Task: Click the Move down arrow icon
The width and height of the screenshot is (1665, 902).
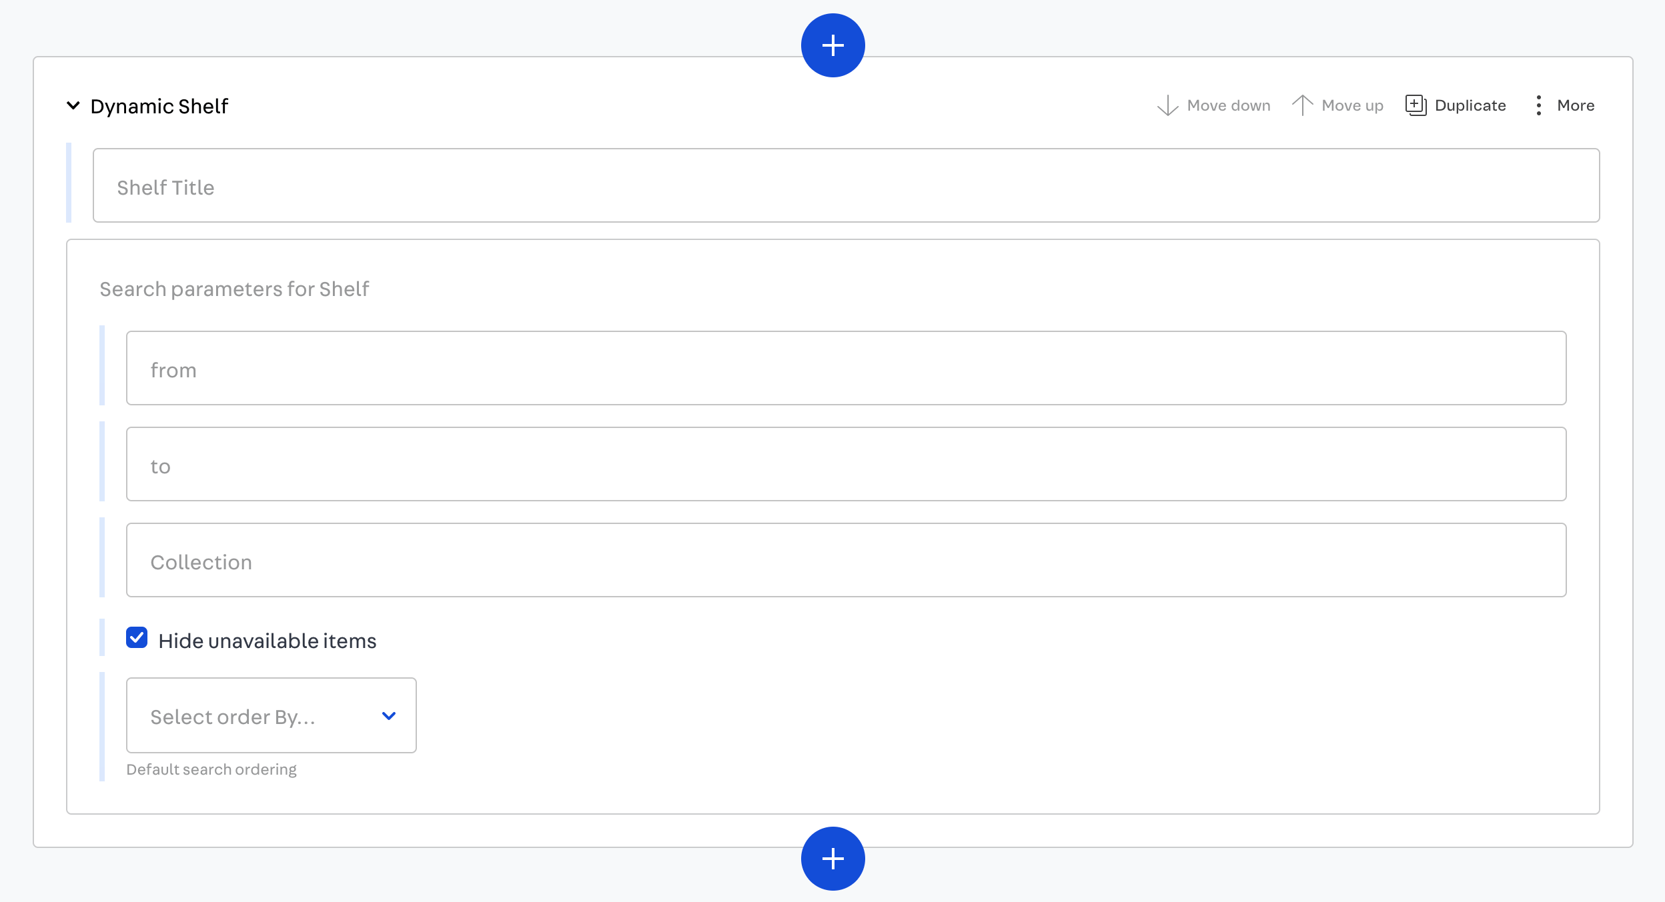Action: (1167, 105)
